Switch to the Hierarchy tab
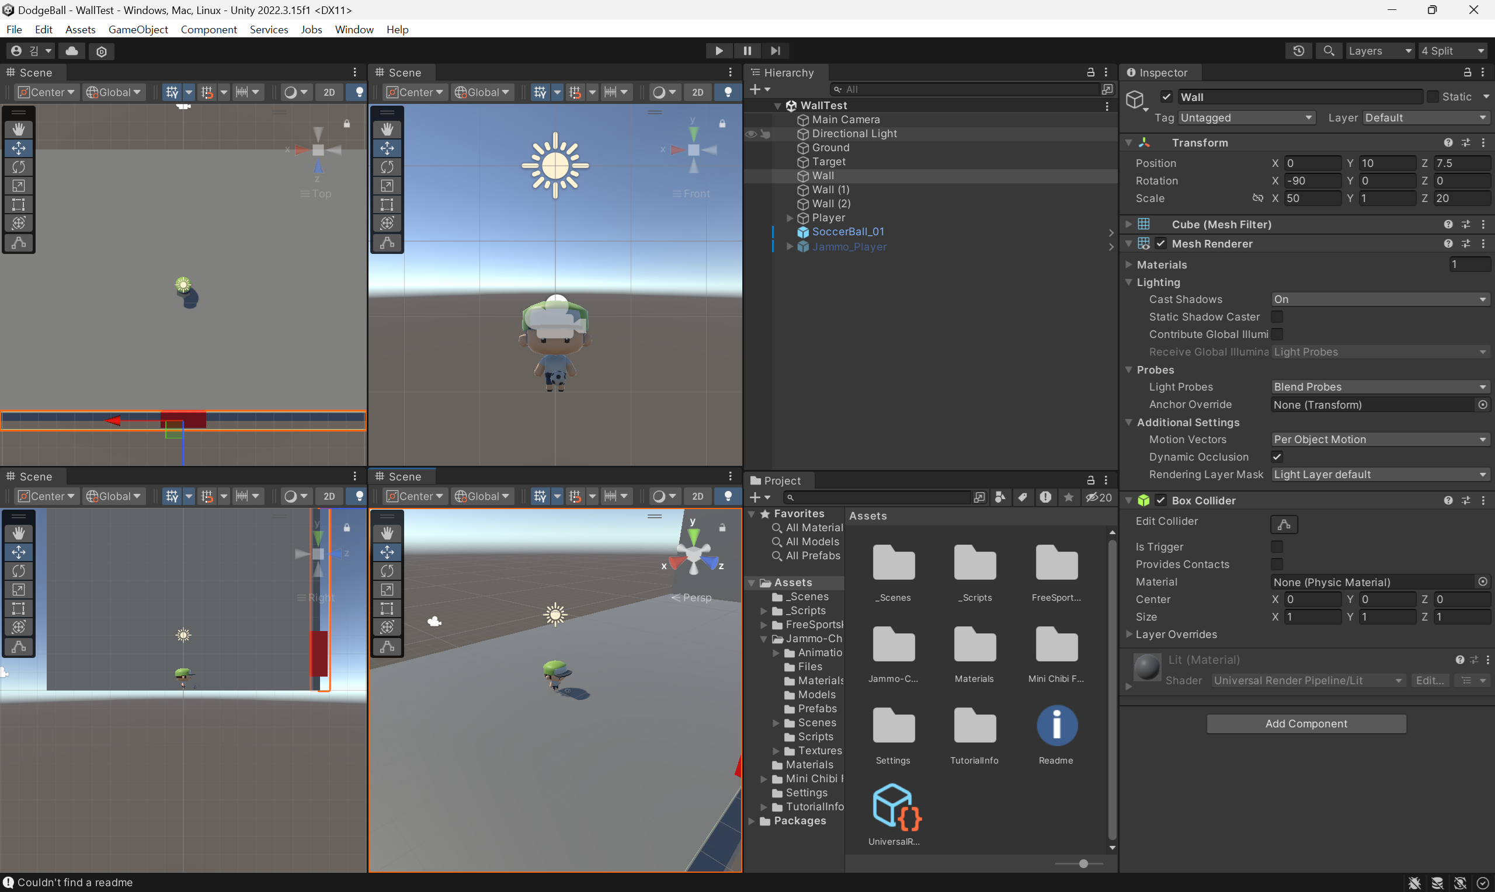Viewport: 1495px width, 892px height. (787, 72)
